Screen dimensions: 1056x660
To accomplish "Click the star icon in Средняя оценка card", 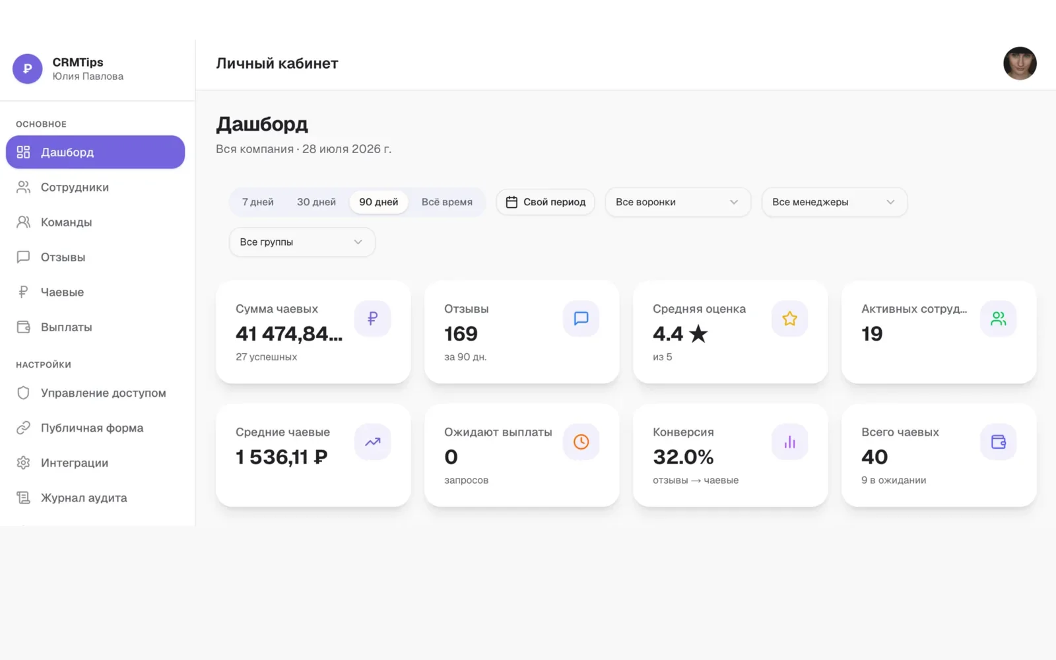I will click(x=789, y=319).
